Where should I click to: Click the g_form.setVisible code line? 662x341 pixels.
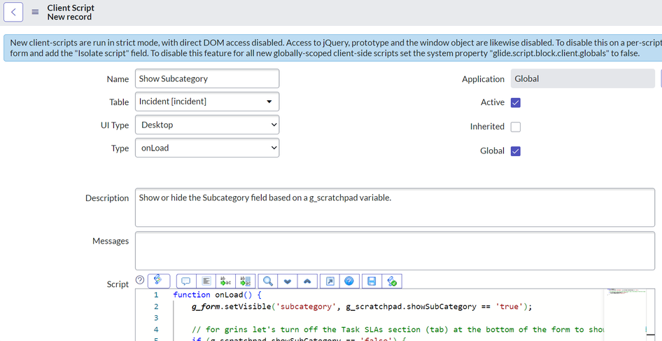[362, 307]
